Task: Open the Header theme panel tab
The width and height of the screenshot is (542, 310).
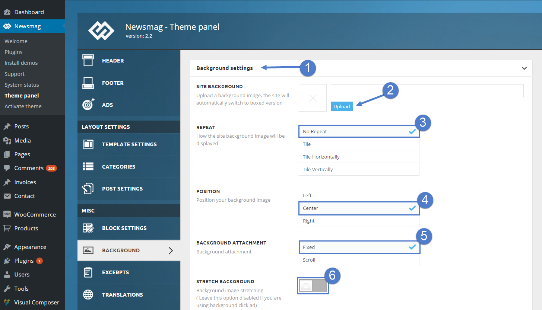Action: 129,61
